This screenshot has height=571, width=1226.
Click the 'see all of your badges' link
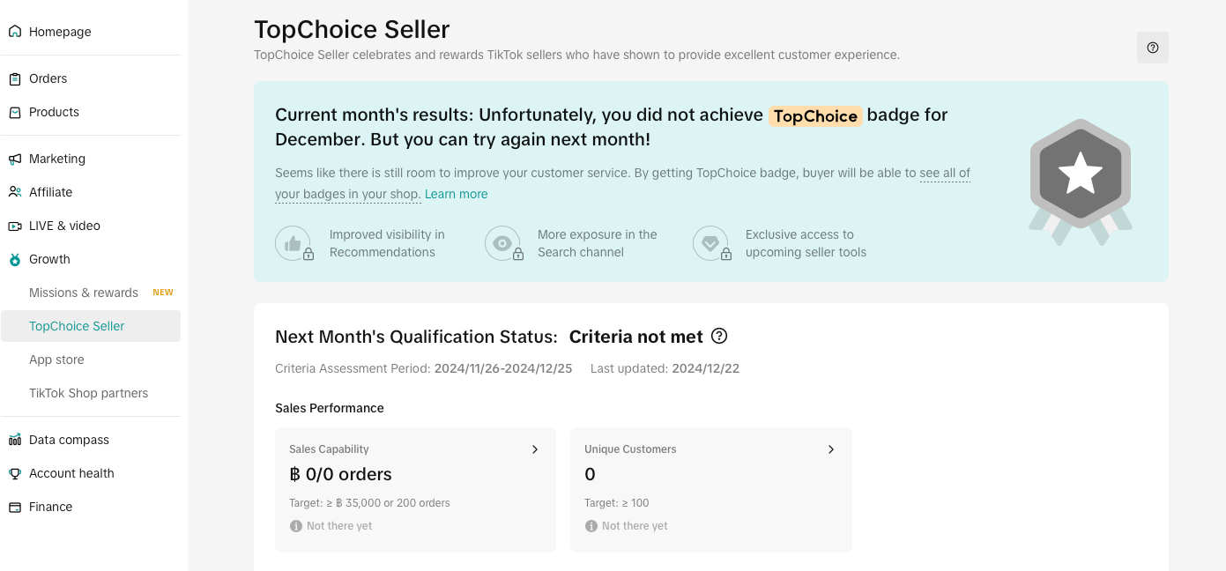click(944, 174)
